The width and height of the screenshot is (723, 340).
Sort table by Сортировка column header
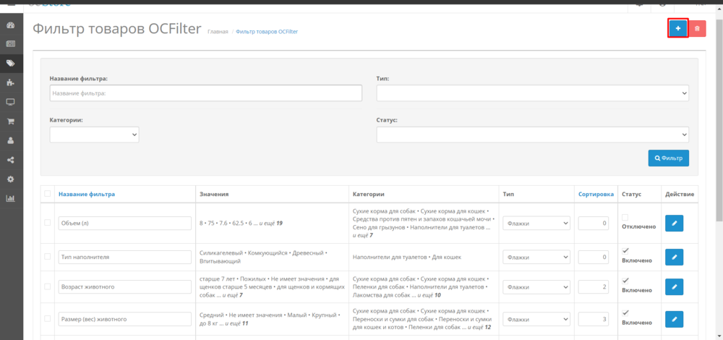click(x=596, y=194)
